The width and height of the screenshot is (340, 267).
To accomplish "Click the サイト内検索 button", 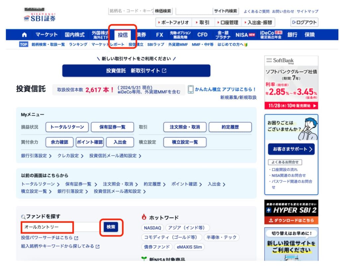I will (x=225, y=11).
